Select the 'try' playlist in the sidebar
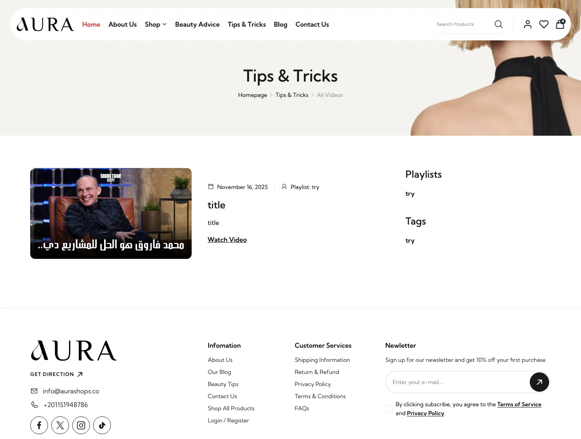The width and height of the screenshot is (581, 439). pyautogui.click(x=410, y=194)
